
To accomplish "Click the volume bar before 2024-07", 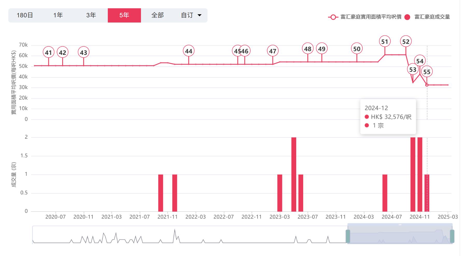I will click(385, 193).
